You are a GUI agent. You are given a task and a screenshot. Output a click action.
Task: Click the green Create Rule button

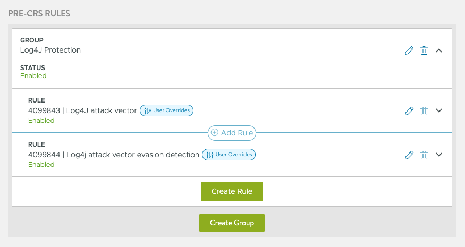pyautogui.click(x=232, y=192)
